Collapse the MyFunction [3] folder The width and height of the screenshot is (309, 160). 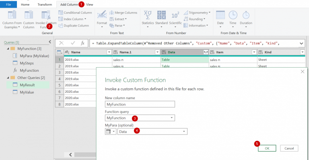point(8,48)
